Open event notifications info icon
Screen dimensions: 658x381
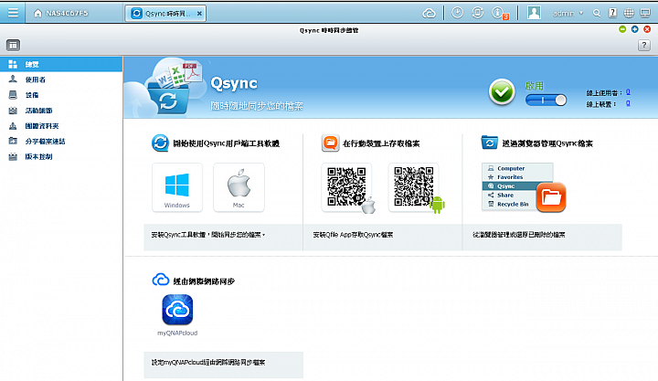pos(499,13)
